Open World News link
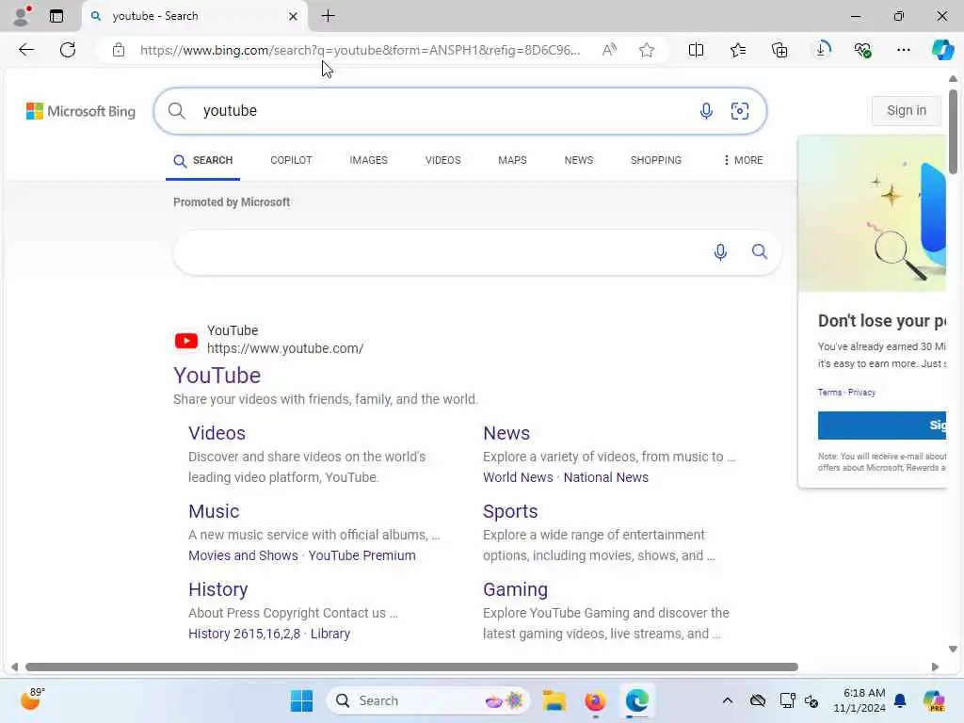964x723 pixels. 518,477
